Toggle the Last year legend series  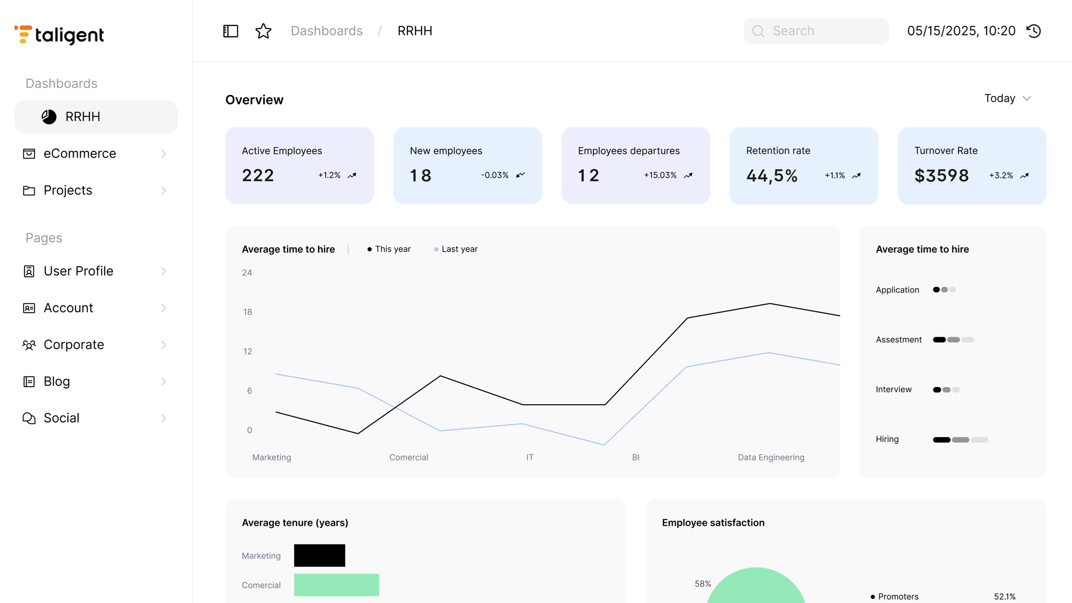click(x=456, y=249)
